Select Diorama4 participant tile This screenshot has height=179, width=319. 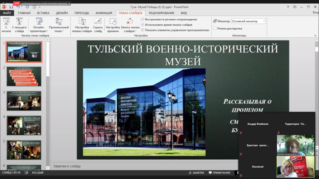258,166
